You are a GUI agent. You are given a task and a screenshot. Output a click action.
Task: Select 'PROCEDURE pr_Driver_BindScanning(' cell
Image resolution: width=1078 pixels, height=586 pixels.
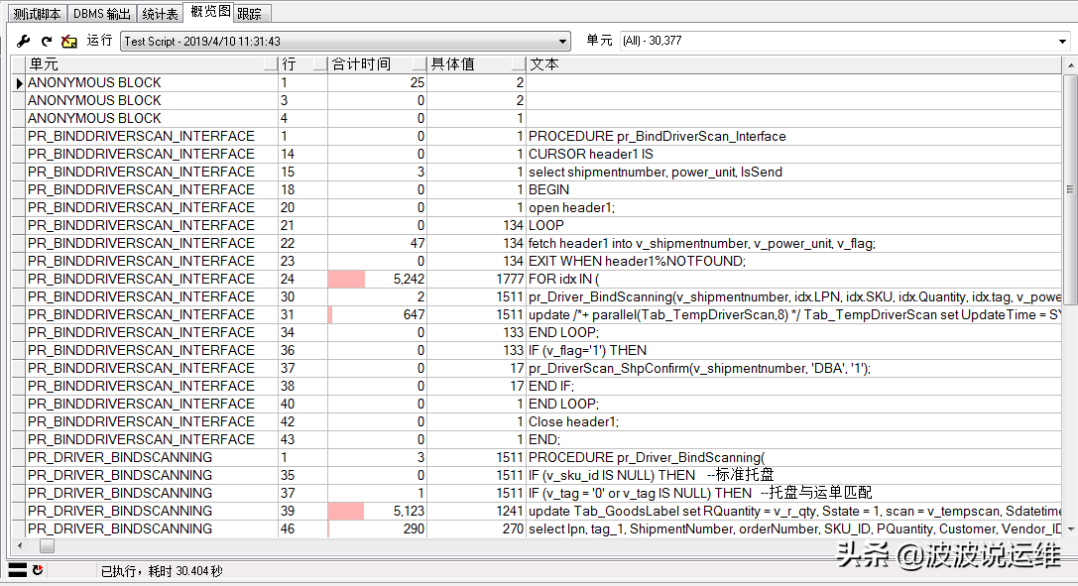(x=794, y=457)
